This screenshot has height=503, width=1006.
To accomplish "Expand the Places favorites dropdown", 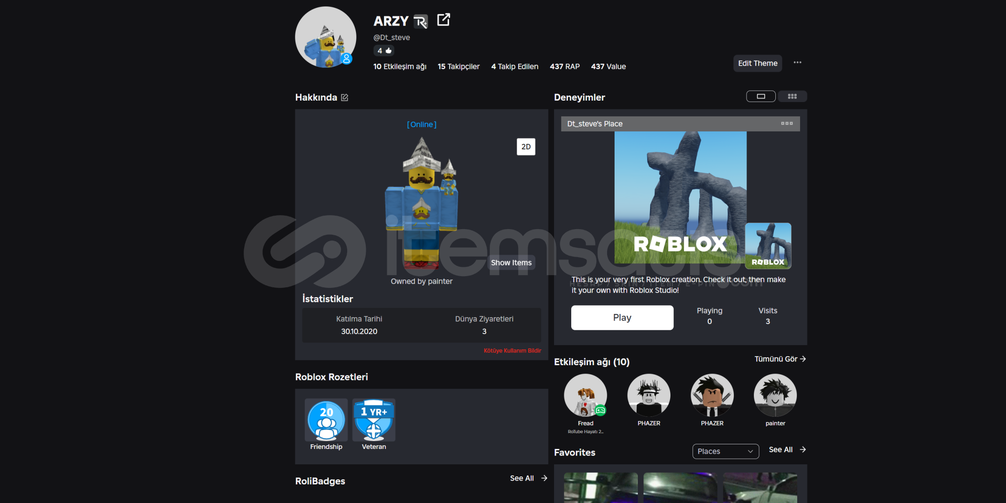I will 725,451.
